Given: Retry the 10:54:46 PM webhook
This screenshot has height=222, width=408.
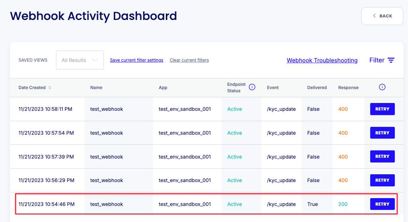Looking at the screenshot, I should [x=382, y=204].
